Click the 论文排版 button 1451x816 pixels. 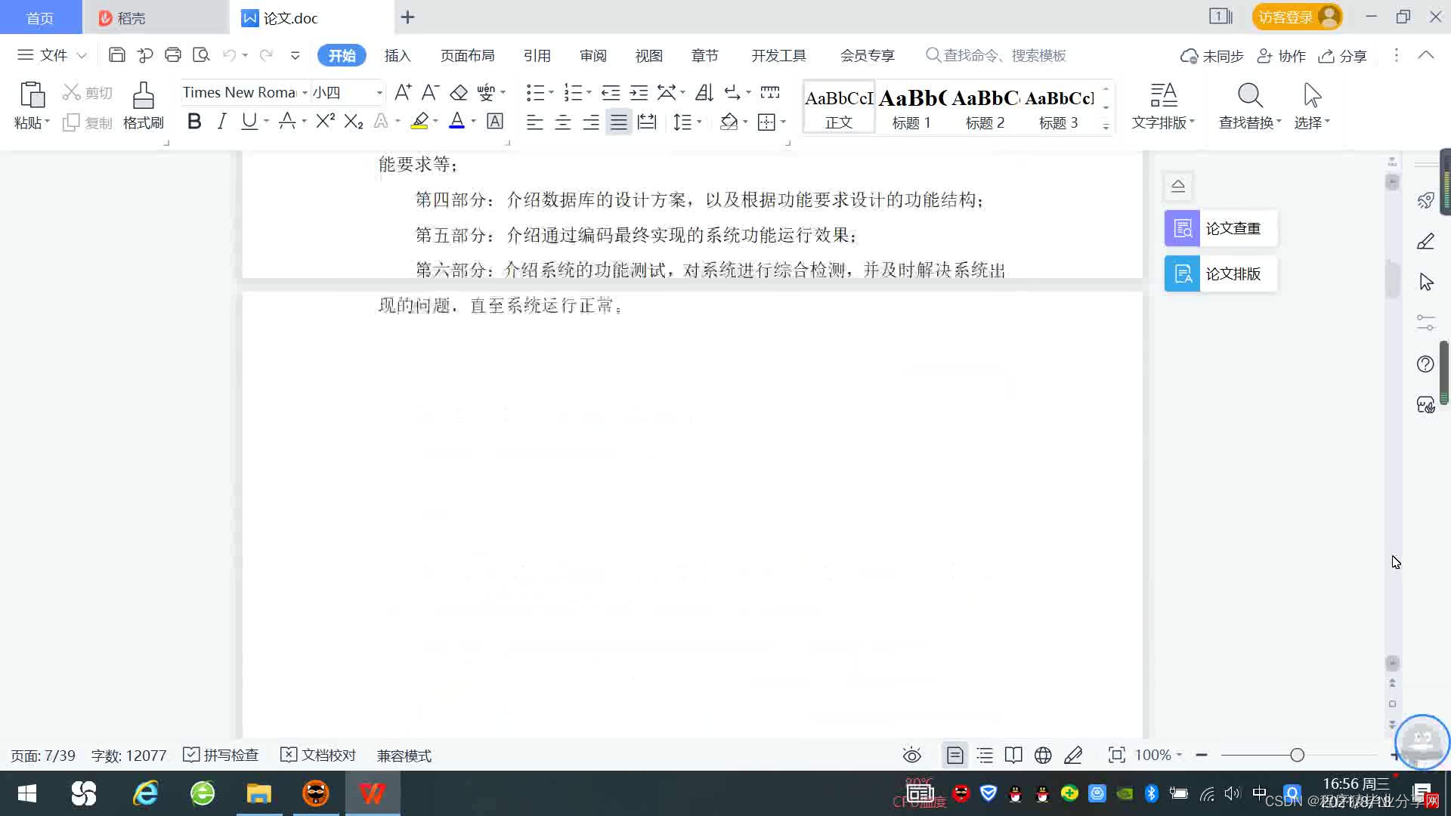[1220, 274]
